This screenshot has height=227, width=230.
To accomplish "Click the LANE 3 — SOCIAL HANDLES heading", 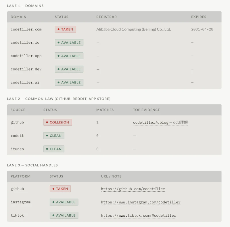I will point(32,165).
